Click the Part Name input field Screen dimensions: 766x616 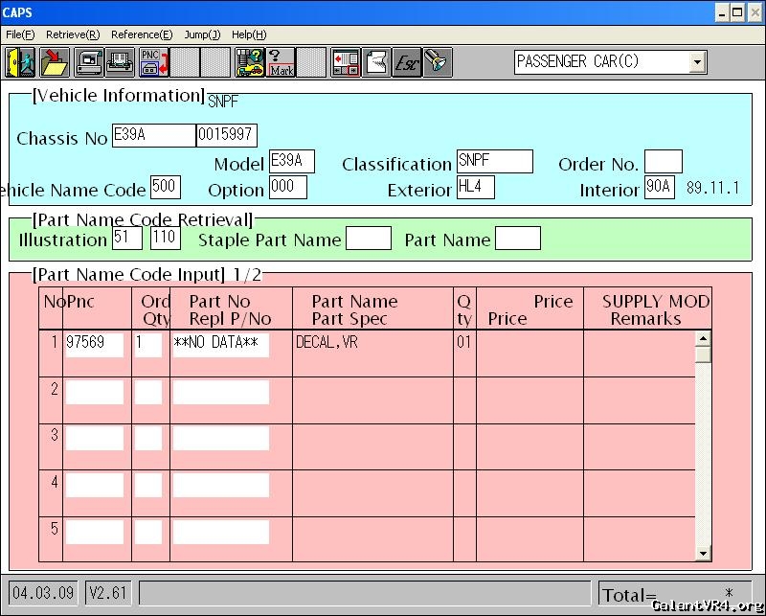point(517,239)
